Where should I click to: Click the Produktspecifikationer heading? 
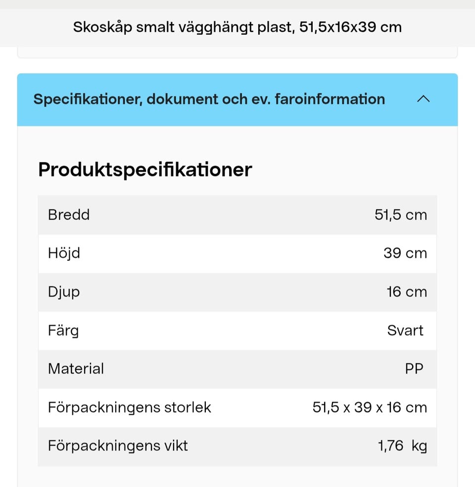click(144, 169)
